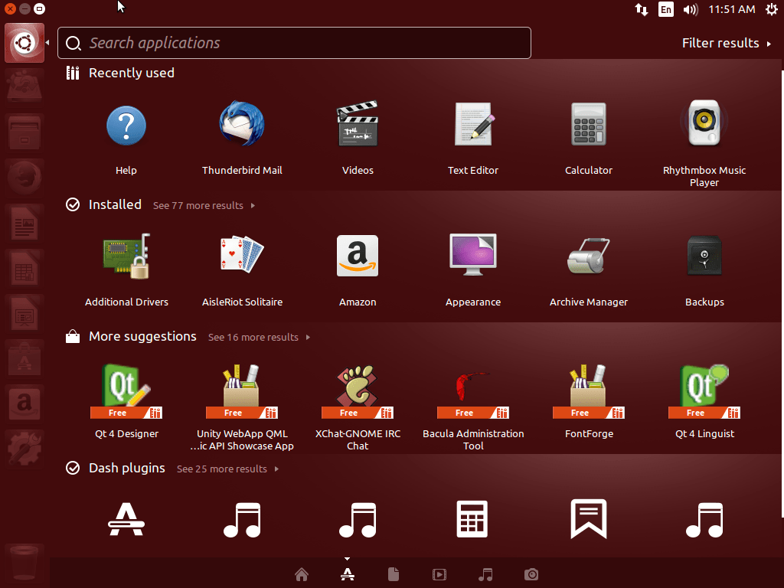Switch to the Photos lens tab
The image size is (784, 588).
[531, 574]
